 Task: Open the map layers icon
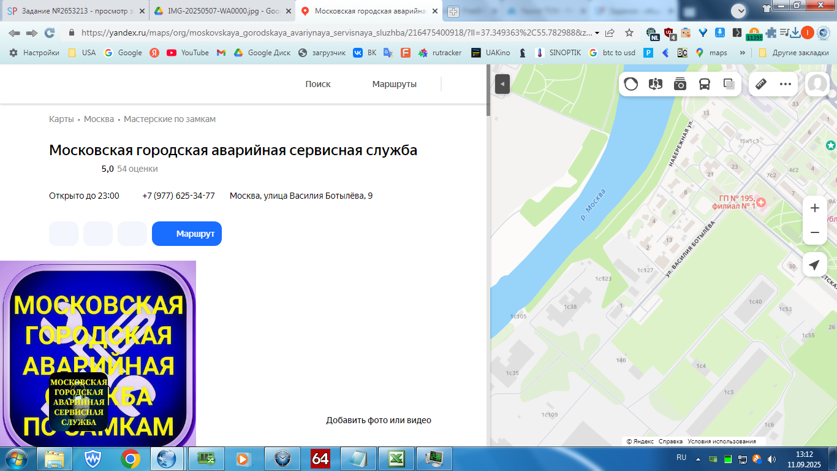(x=729, y=84)
